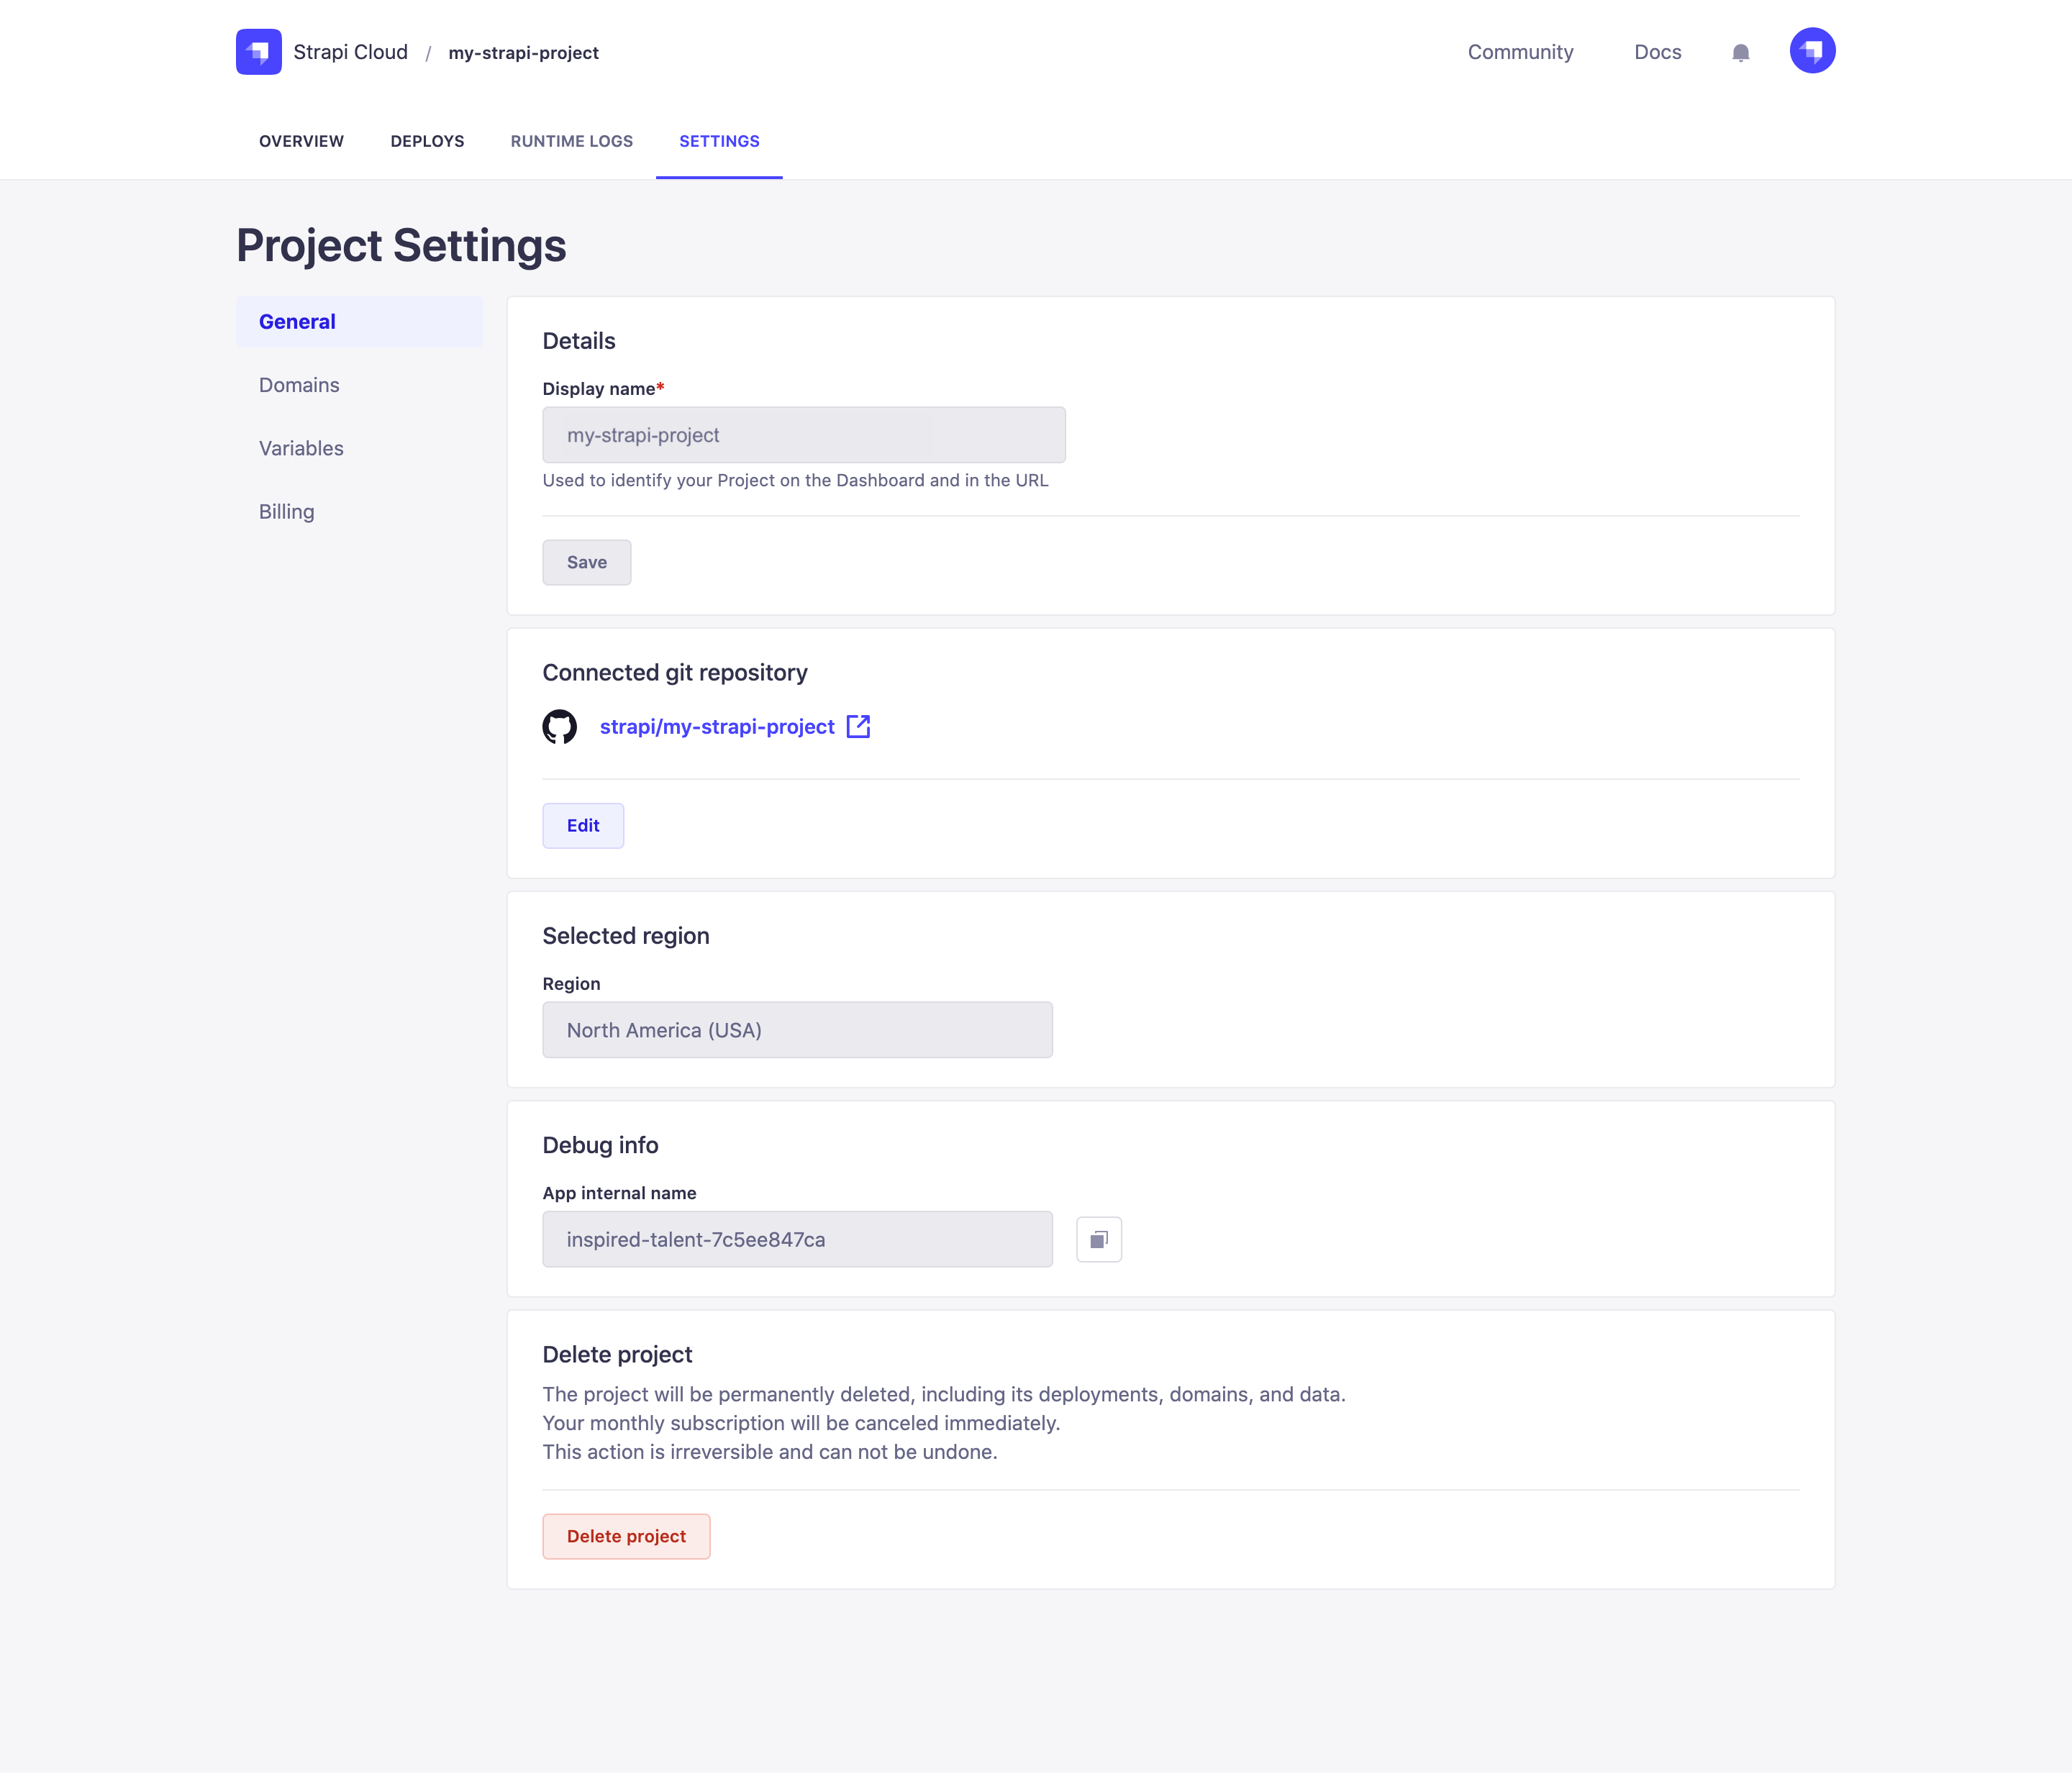This screenshot has width=2072, height=1774.
Task: Select the Settings tab
Action: point(719,141)
